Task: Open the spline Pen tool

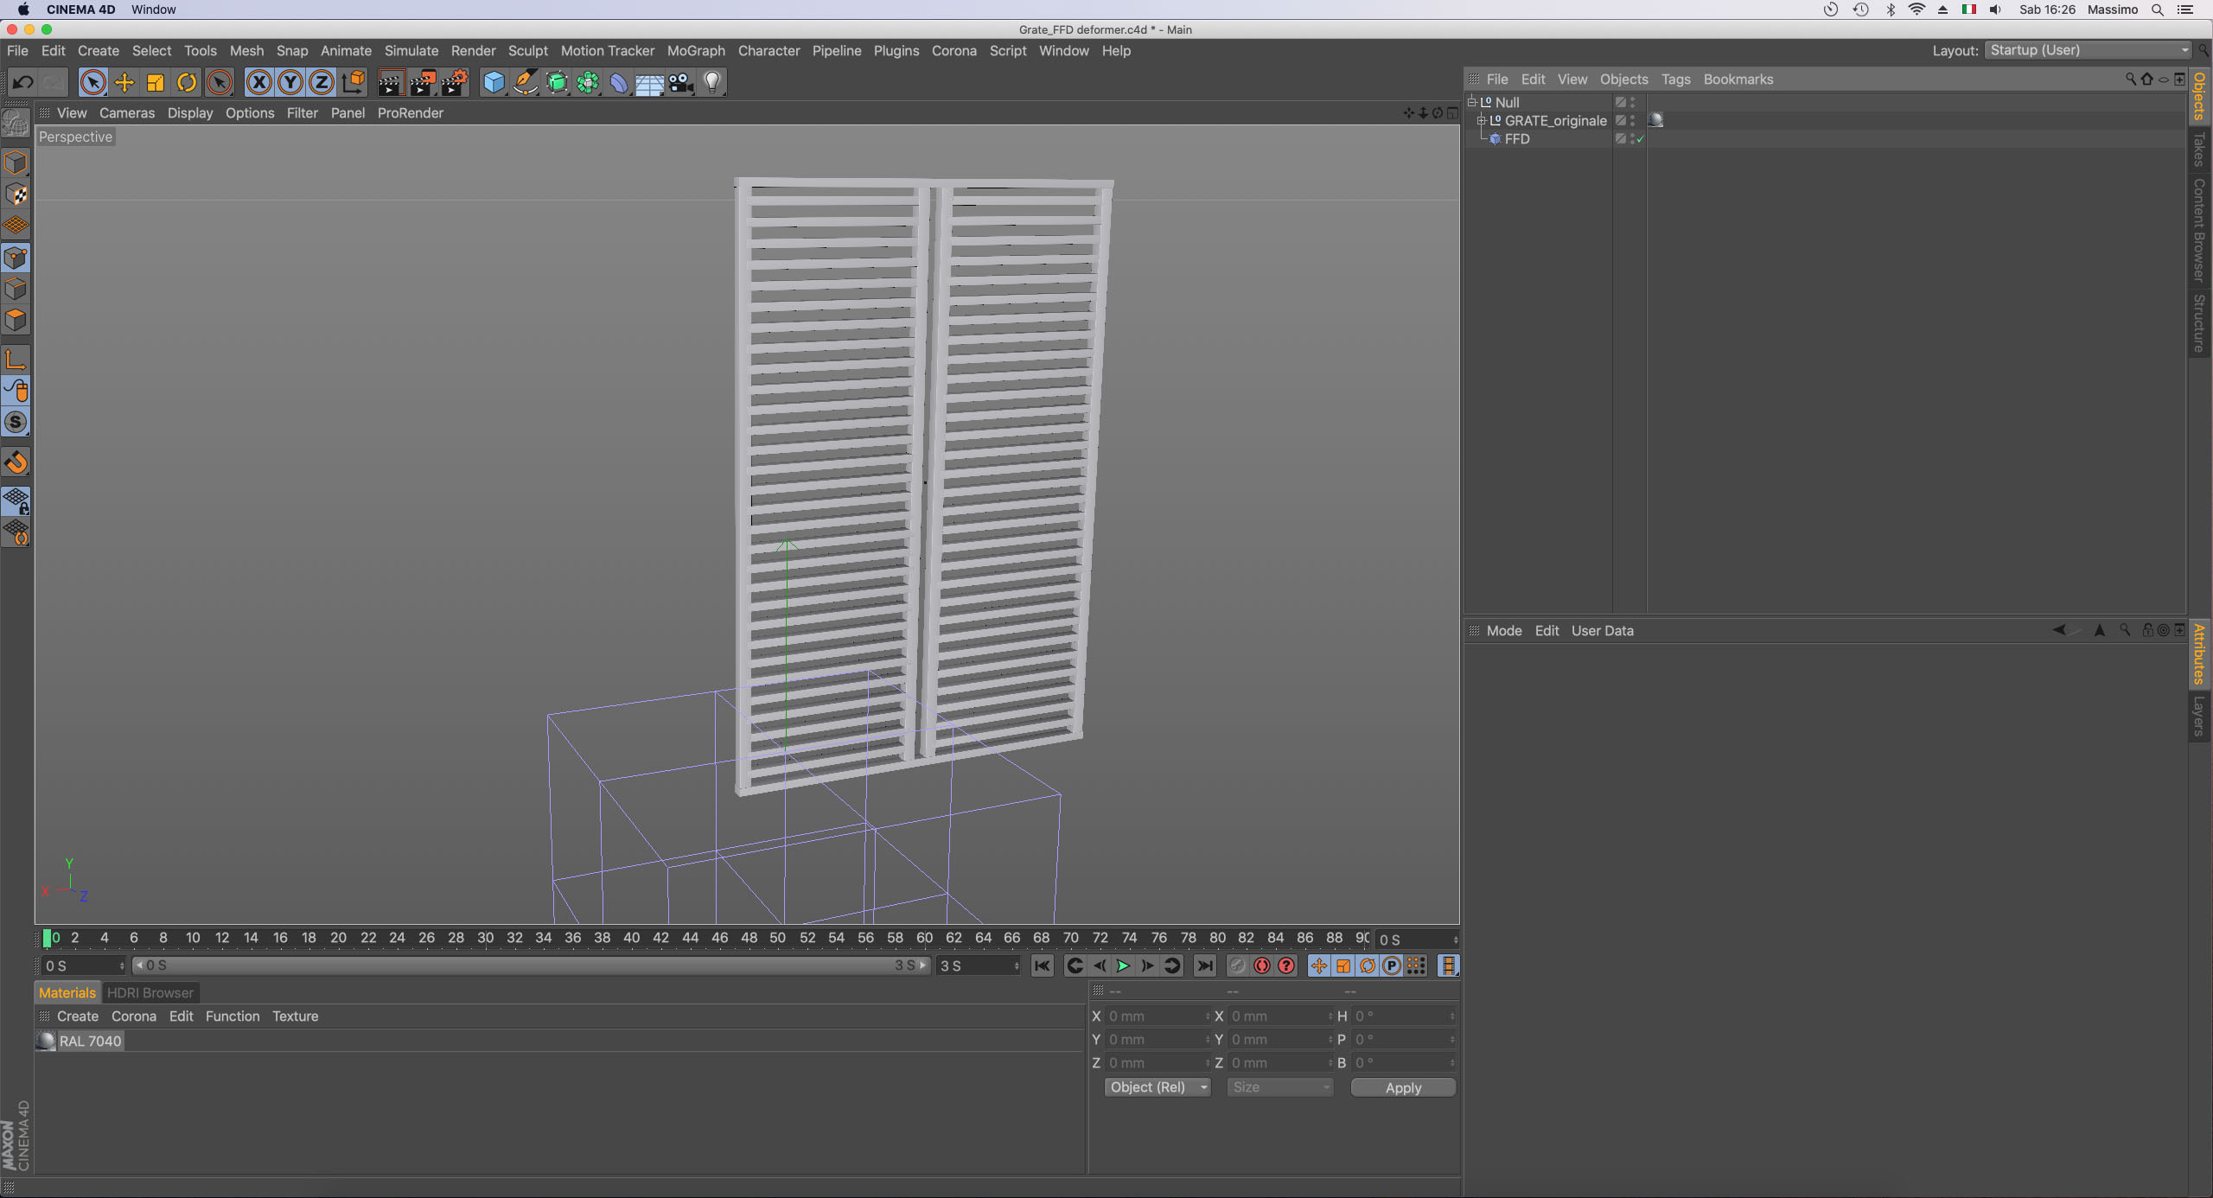Action: coord(526,83)
